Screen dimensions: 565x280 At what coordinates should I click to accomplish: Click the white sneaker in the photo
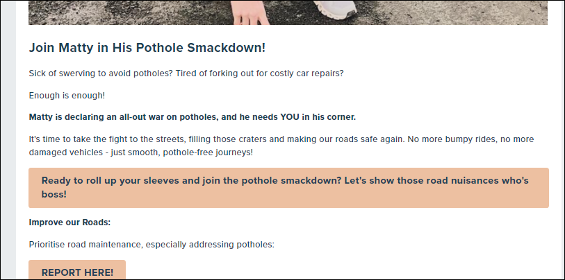(x=335, y=9)
